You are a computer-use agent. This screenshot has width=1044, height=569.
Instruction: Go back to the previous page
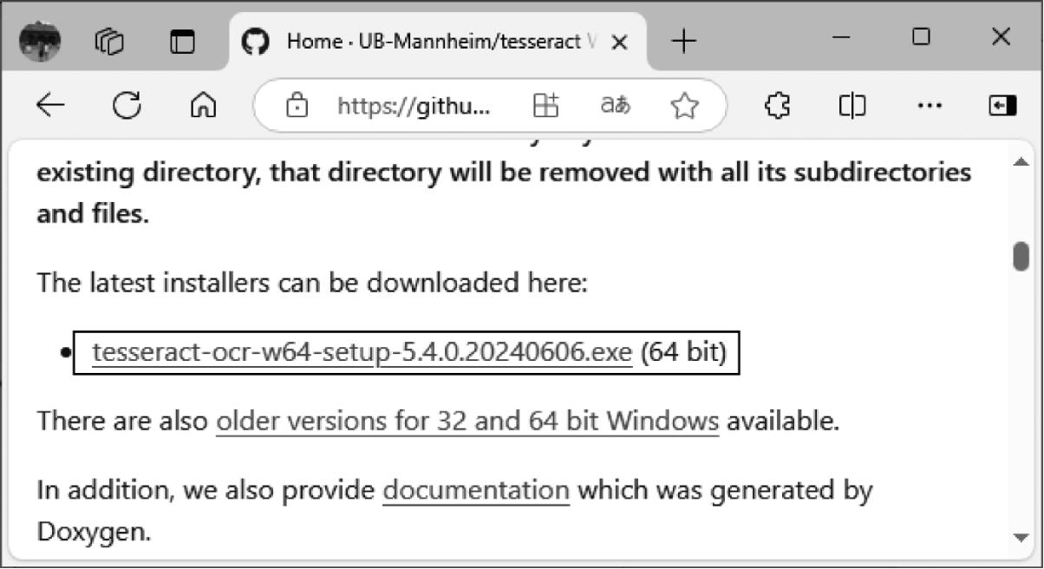click(50, 106)
